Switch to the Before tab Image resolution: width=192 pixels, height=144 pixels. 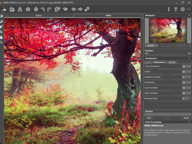(x=39, y=15)
